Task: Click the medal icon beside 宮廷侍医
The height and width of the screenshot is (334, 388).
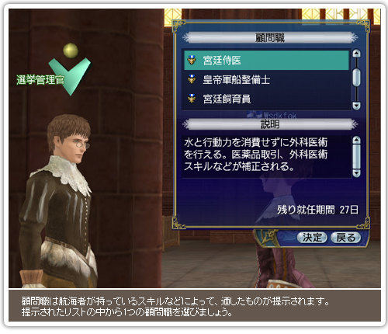Action: click(x=192, y=60)
